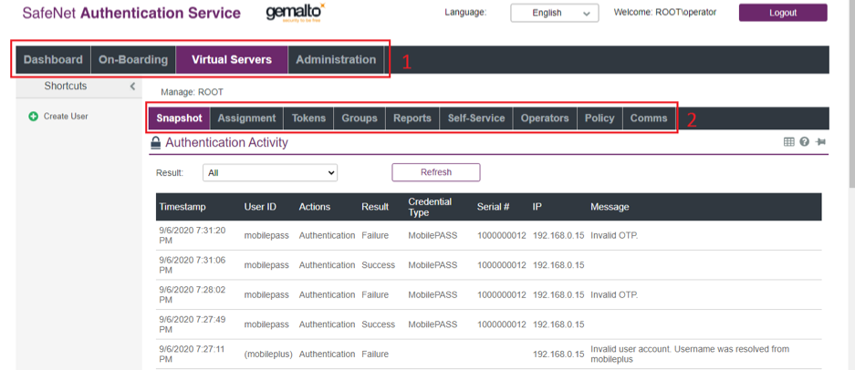Click the lock icon beside Authentication Activity
This screenshot has height=370, width=855.
[x=156, y=143]
